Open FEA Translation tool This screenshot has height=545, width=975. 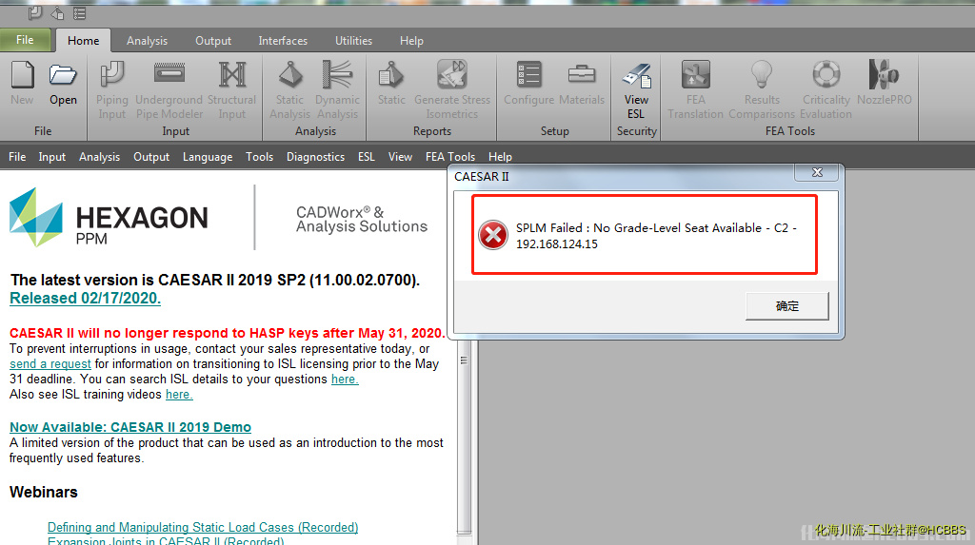pos(695,89)
